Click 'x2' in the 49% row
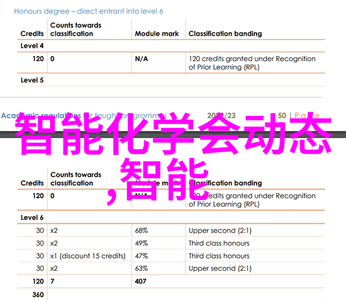The width and height of the screenshot is (346, 302). point(54,243)
